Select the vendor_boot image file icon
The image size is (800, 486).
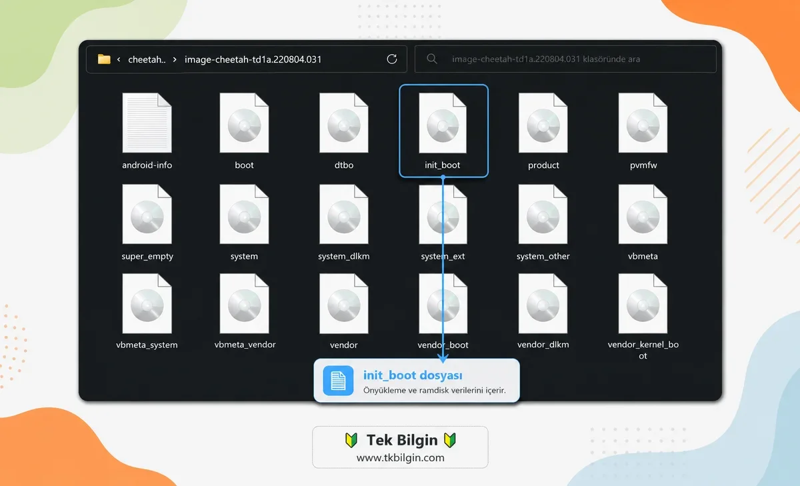[443, 303]
